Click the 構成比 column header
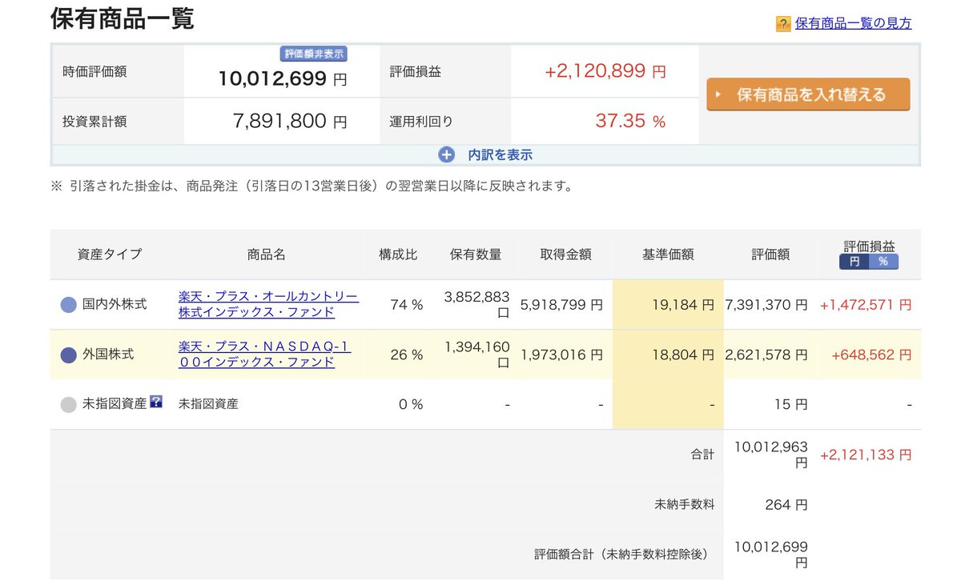The height and width of the screenshot is (581, 961). point(398,254)
